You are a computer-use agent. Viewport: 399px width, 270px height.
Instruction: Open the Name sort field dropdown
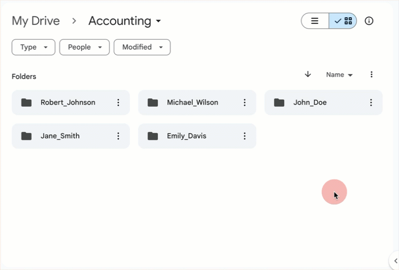point(339,75)
